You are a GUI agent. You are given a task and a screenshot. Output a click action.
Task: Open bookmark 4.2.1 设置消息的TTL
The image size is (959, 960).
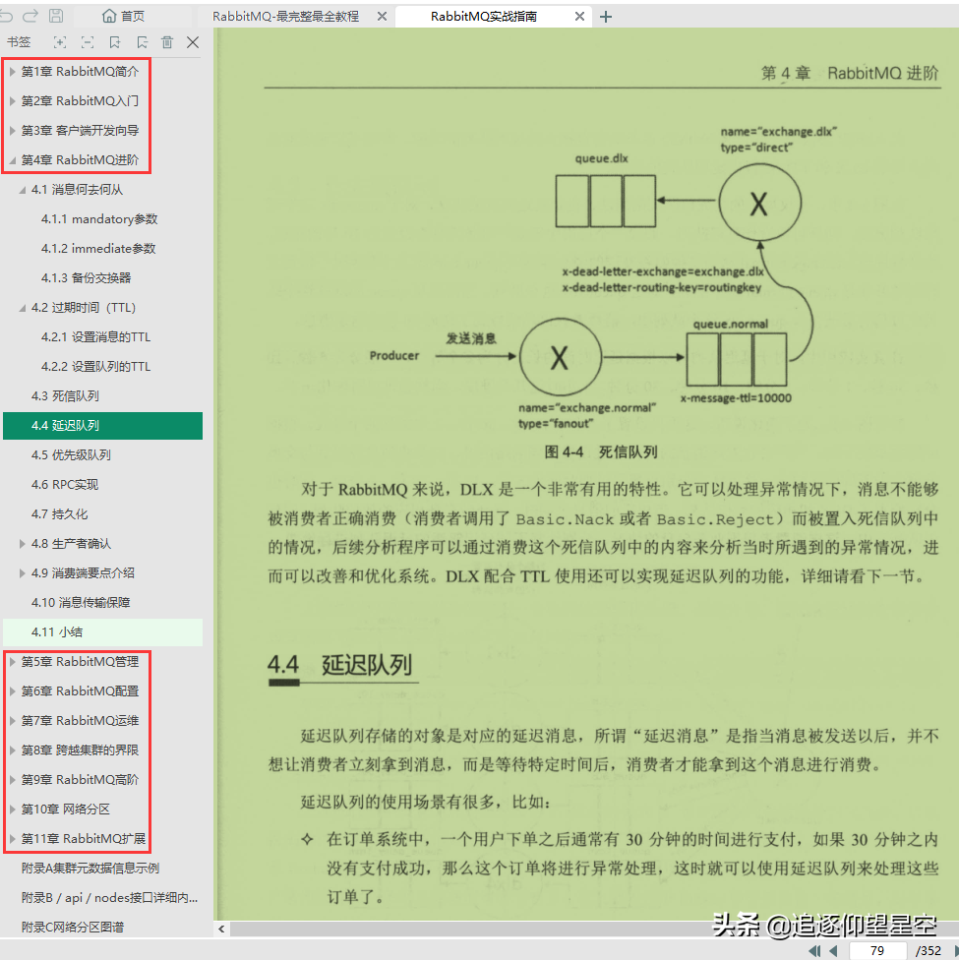(x=95, y=336)
